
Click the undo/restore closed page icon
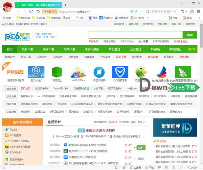click(183, 11)
